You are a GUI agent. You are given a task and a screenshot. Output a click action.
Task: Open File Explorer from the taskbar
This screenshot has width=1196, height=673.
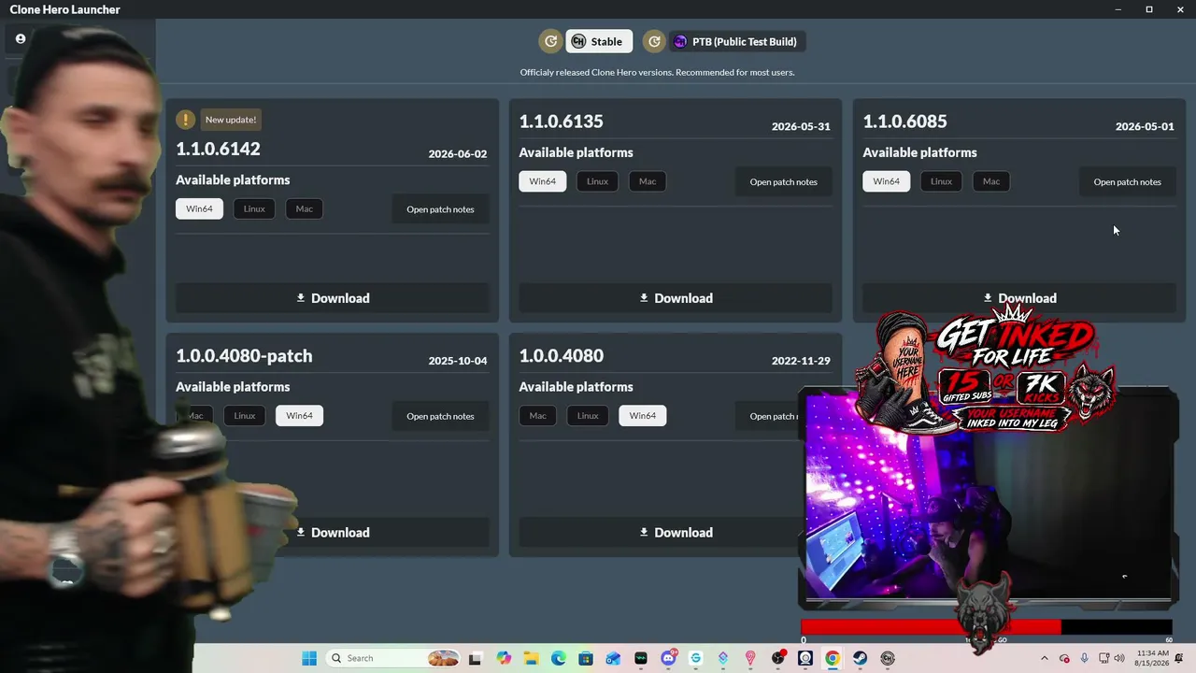tap(531, 658)
